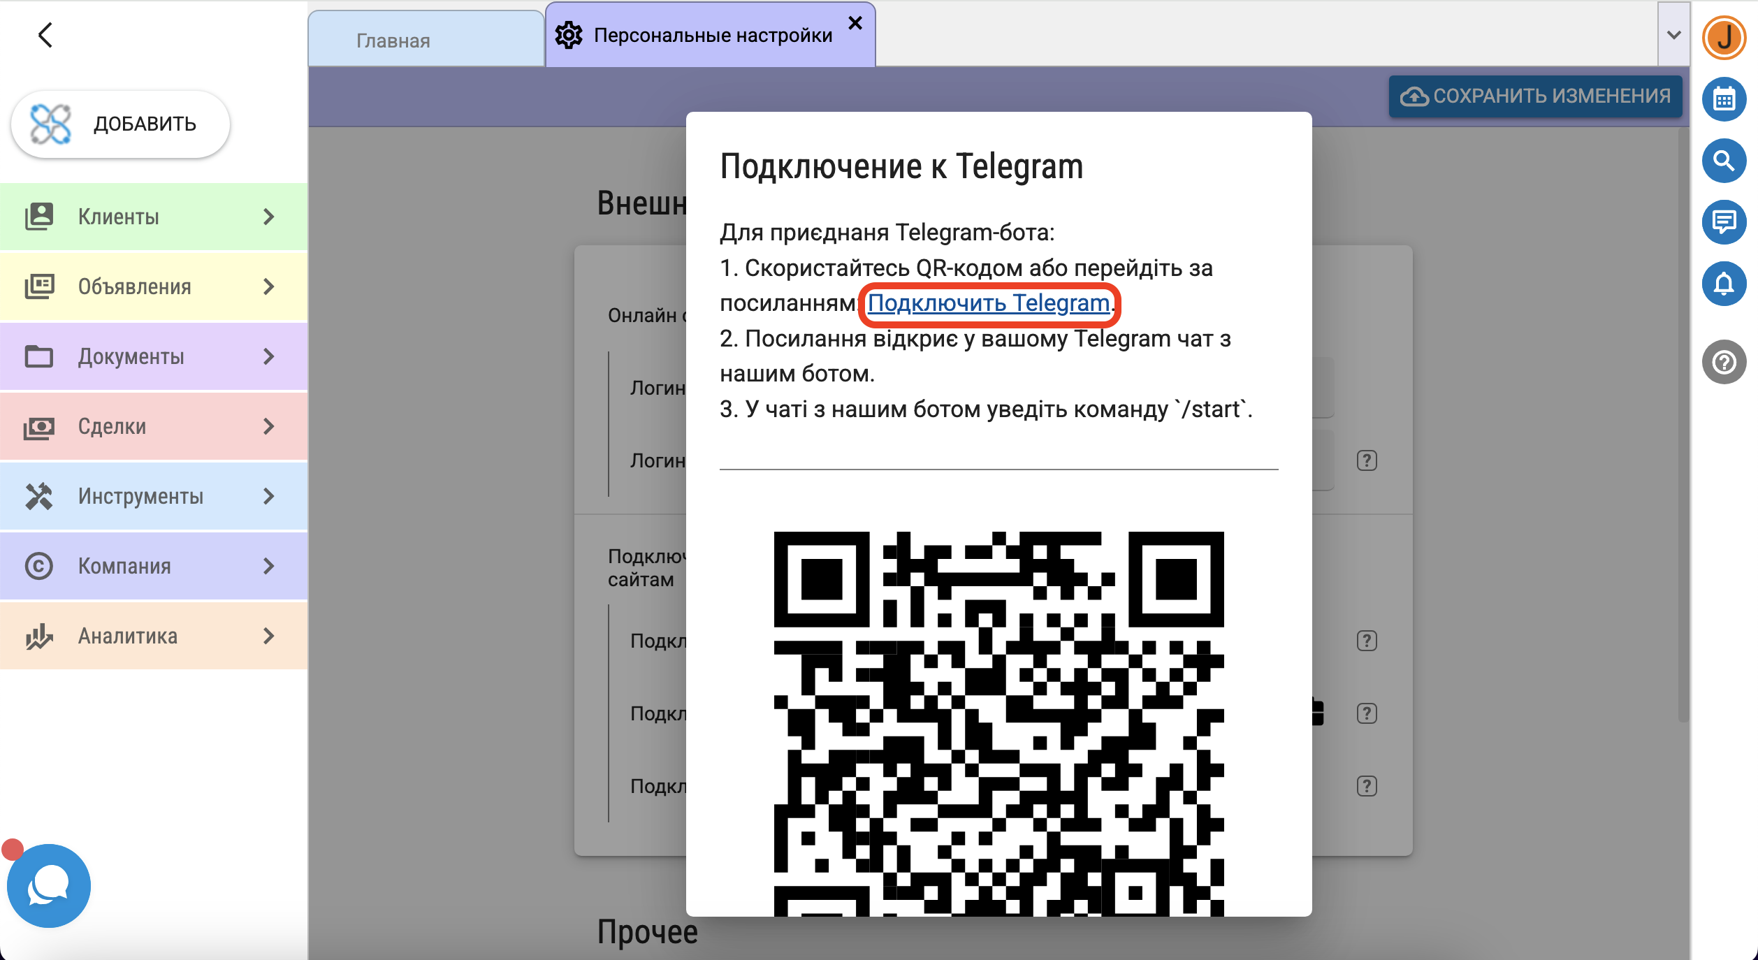Click the Подключить Telegram link
The height and width of the screenshot is (960, 1758).
coord(988,303)
